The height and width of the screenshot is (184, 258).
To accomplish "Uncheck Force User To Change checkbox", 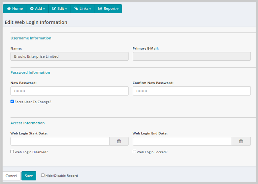I will click(x=12, y=101).
